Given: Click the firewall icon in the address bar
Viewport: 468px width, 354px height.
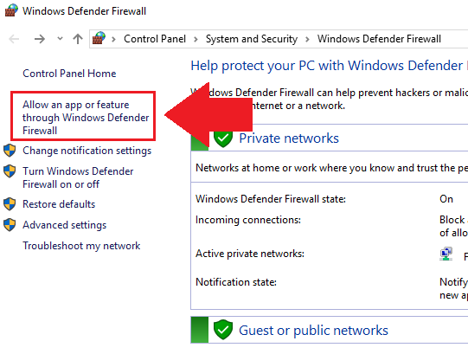Looking at the screenshot, I should click(x=99, y=39).
